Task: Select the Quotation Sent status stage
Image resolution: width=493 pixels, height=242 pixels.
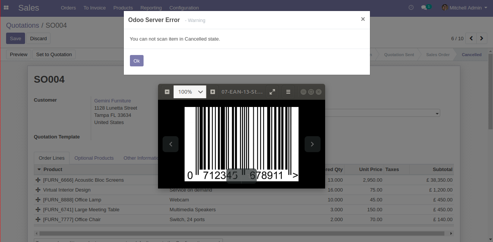Action: point(399,55)
